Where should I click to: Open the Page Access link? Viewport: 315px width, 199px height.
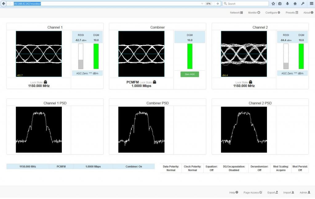click(253, 192)
